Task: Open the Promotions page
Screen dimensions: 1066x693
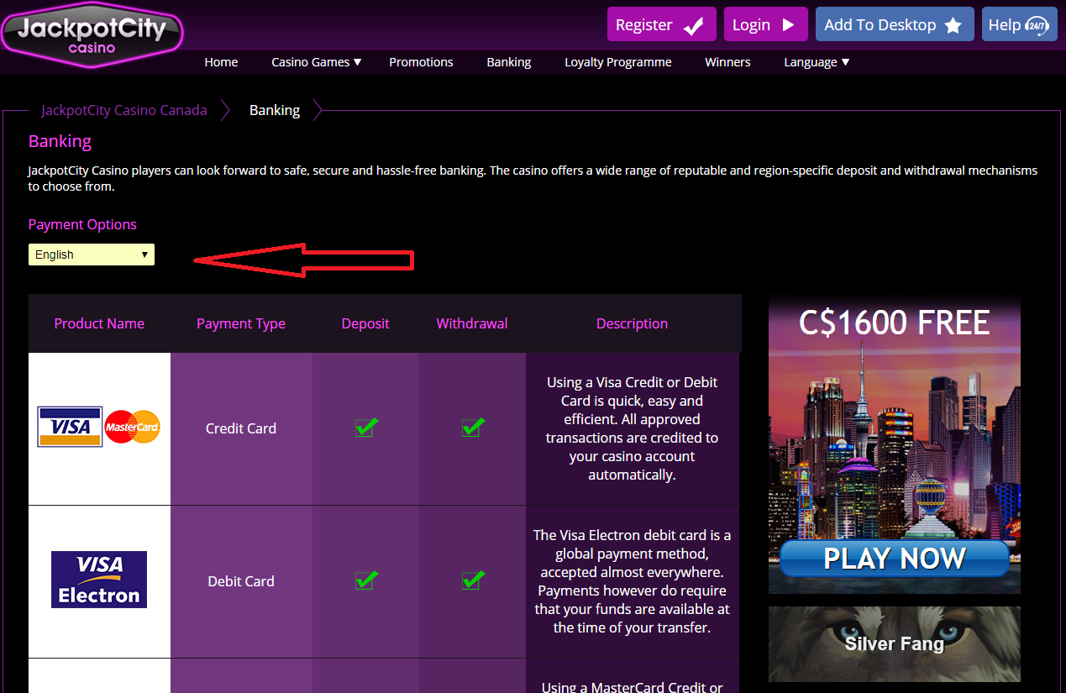Action: pos(421,62)
